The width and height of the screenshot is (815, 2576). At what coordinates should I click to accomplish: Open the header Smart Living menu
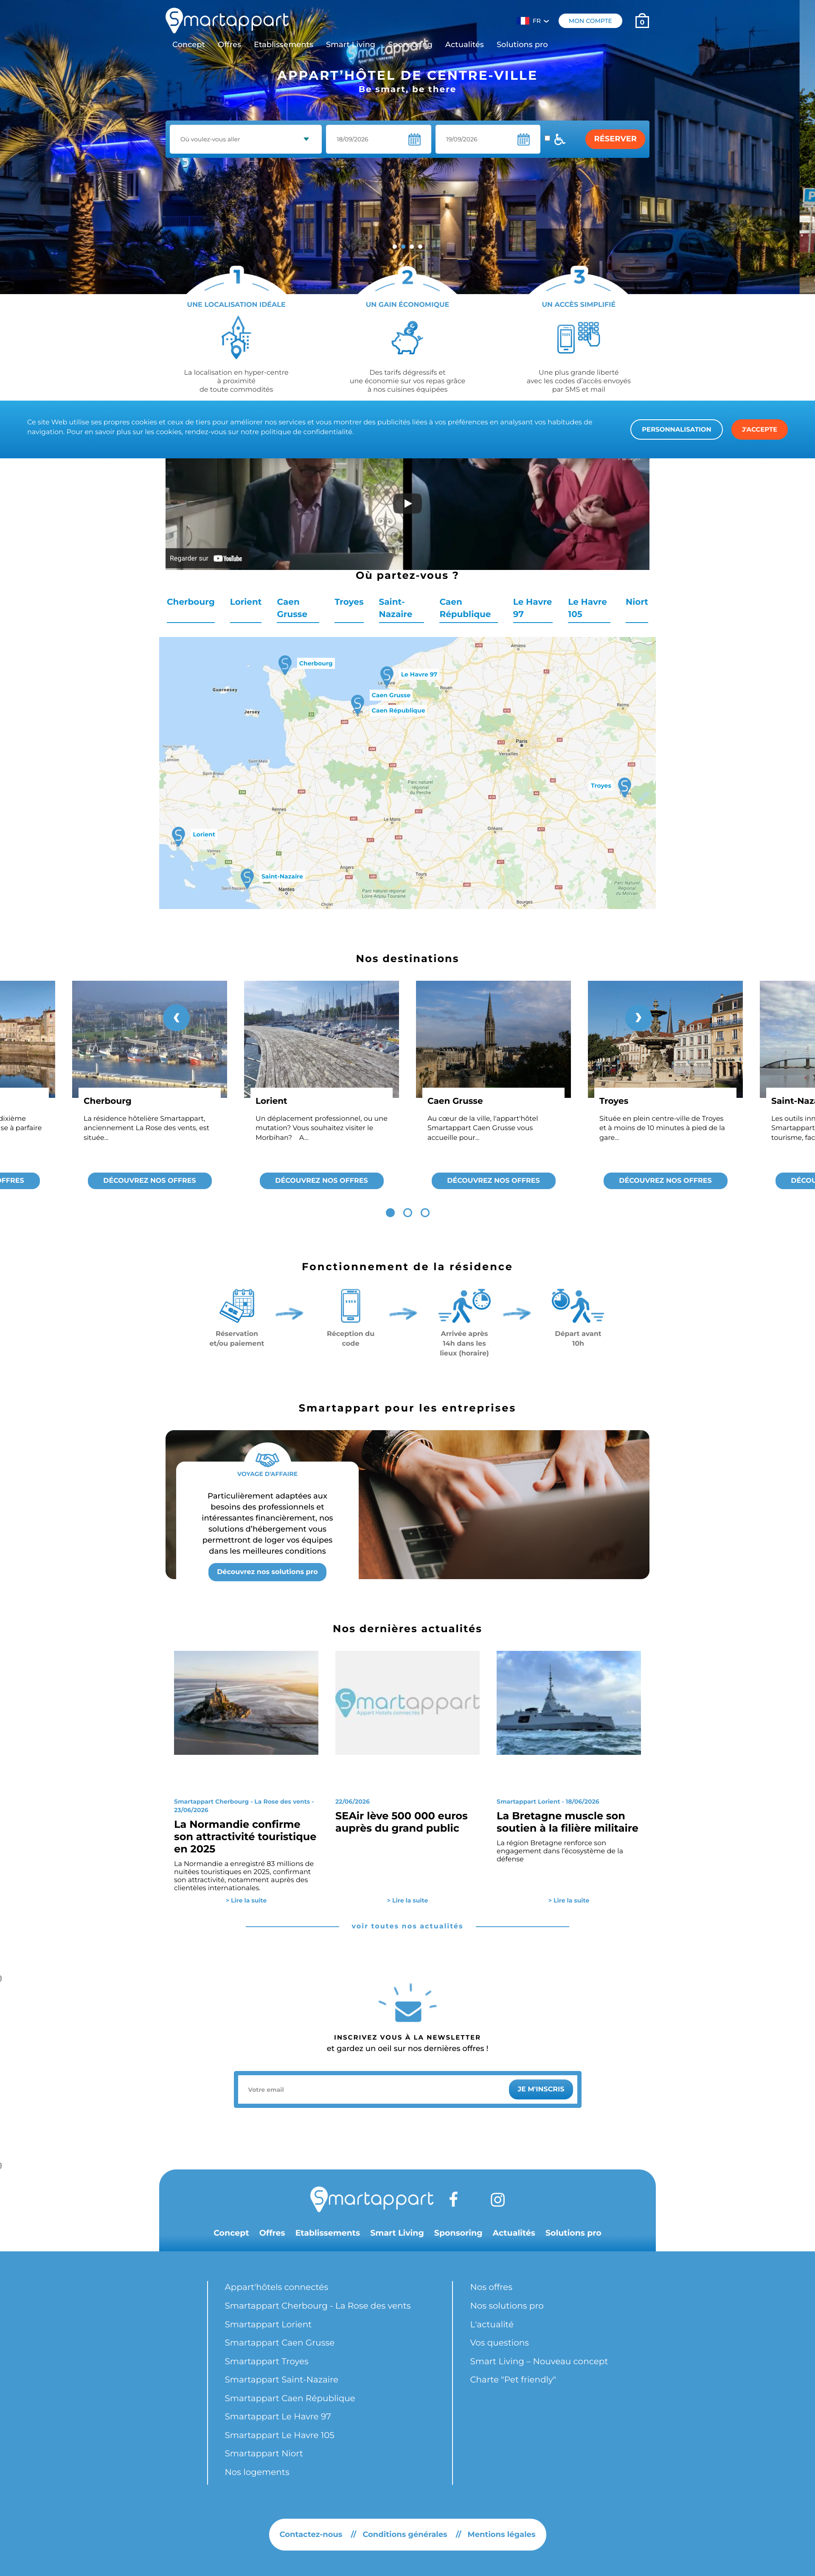click(x=350, y=44)
